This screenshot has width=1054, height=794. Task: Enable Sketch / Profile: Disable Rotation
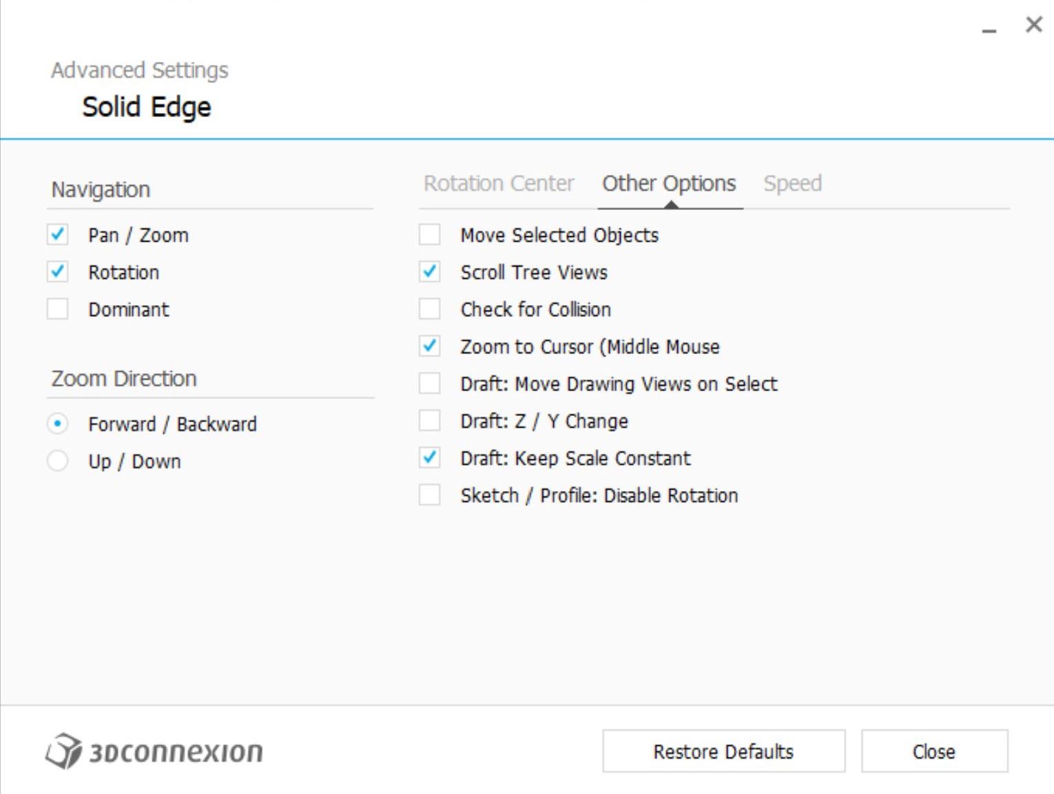click(x=429, y=495)
